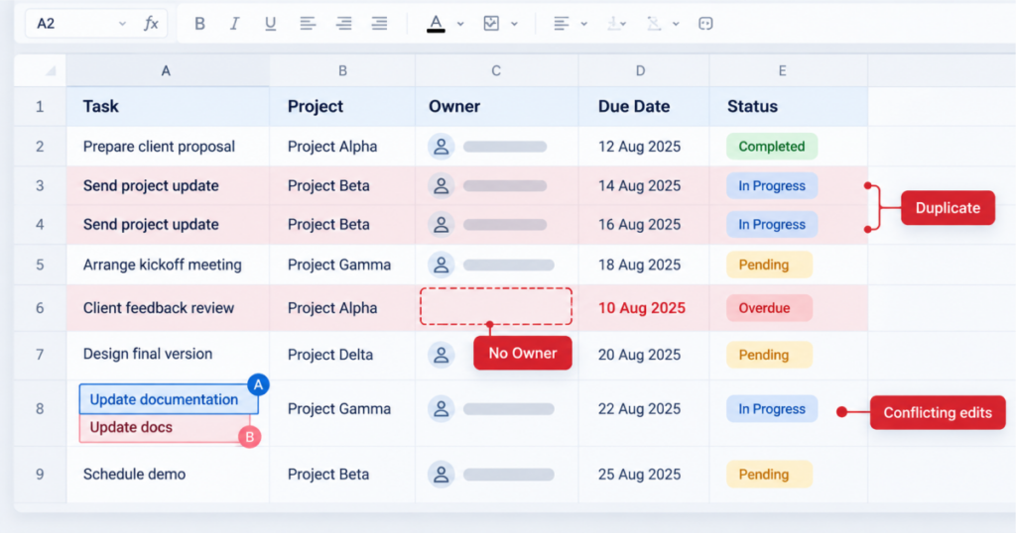
Task: Open the horizontal align dropdown arrow
Action: [x=583, y=24]
